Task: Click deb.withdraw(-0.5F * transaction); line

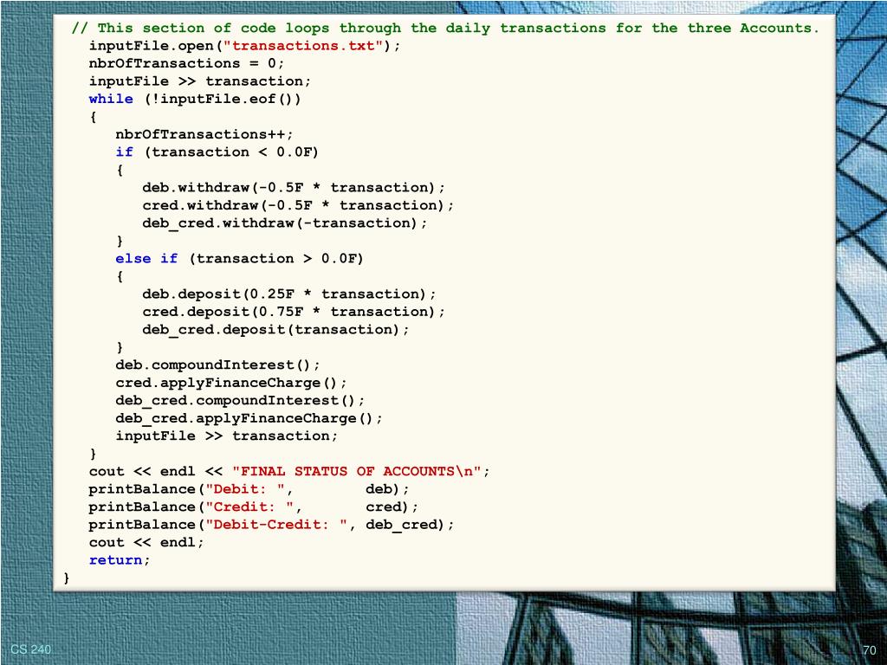Action: [294, 188]
